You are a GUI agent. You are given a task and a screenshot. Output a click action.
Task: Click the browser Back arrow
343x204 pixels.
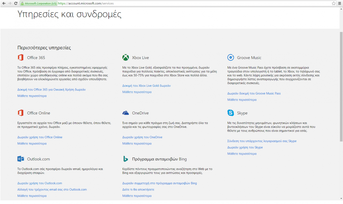(x=4, y=3)
